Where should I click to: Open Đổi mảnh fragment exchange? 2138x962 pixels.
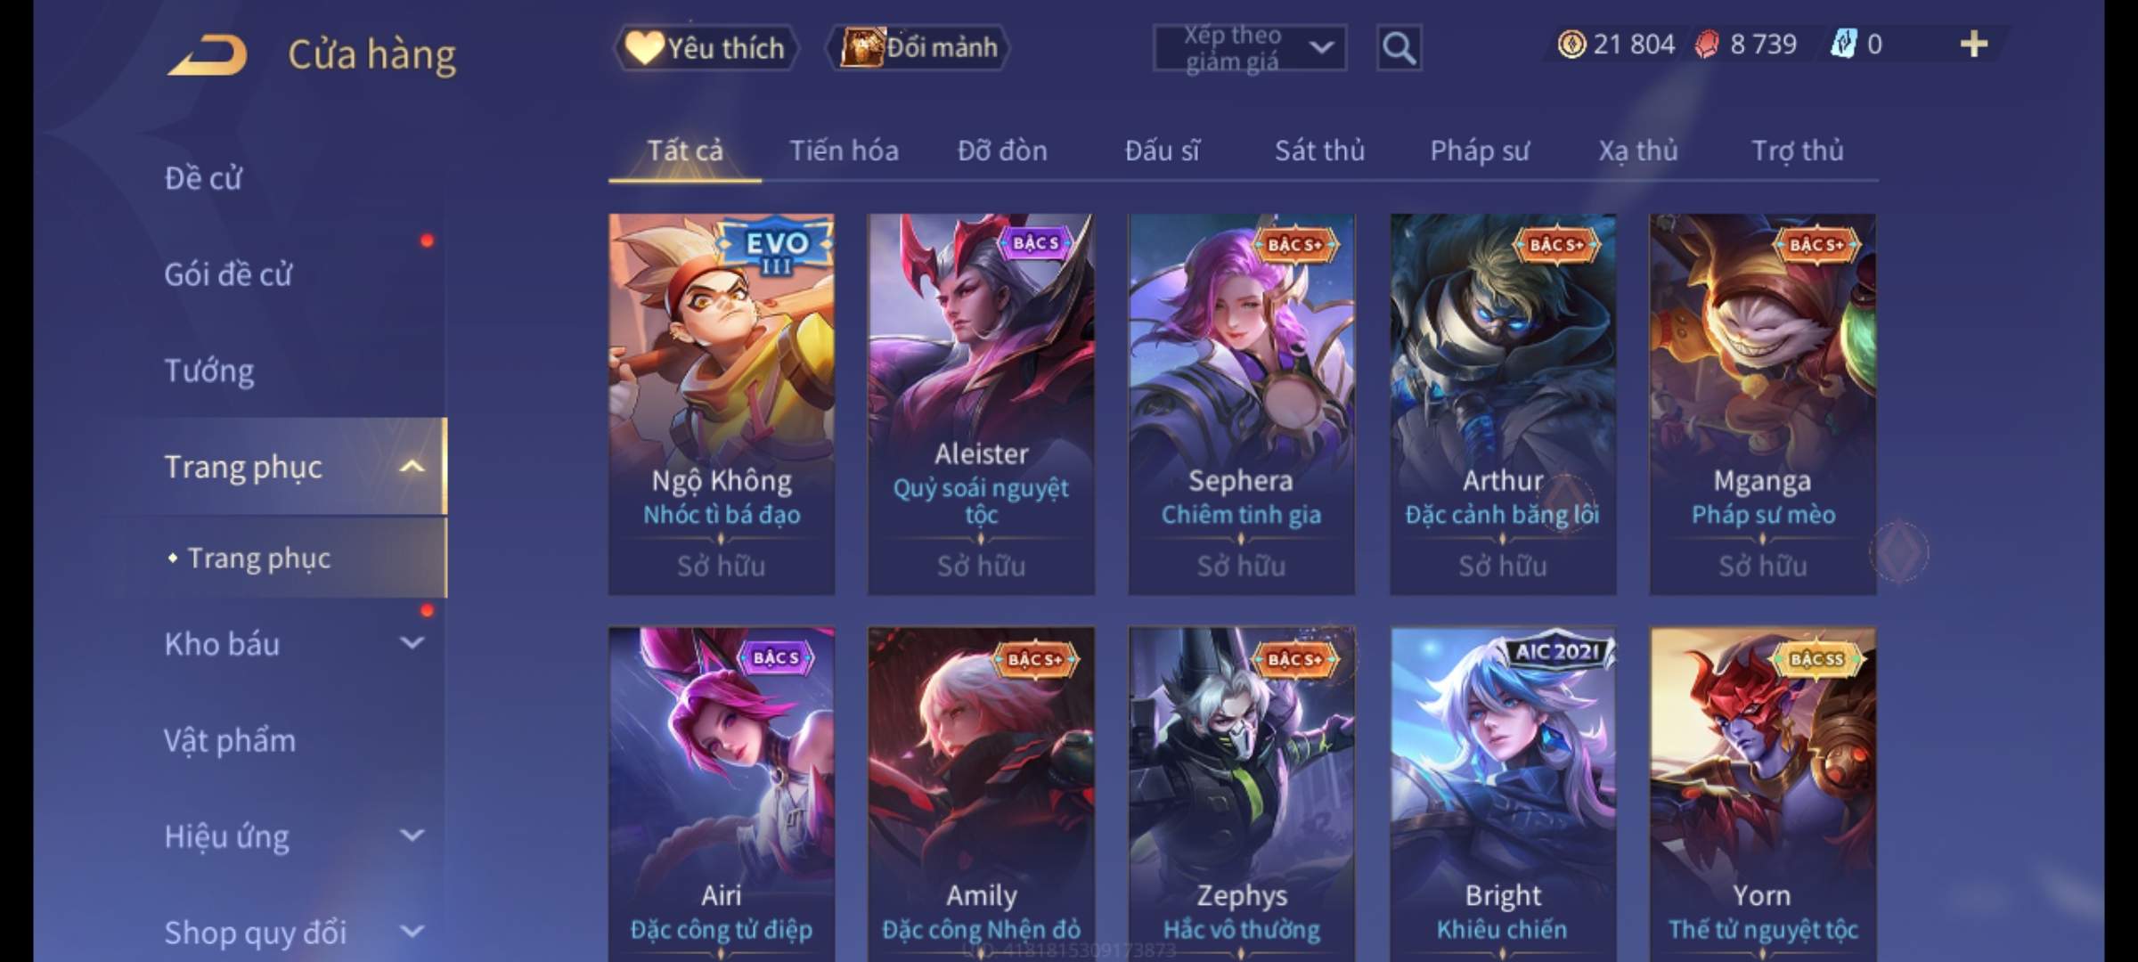click(x=919, y=47)
